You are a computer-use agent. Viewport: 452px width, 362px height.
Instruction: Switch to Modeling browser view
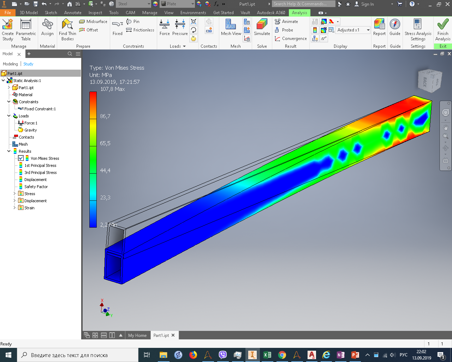pyautogui.click(x=10, y=64)
